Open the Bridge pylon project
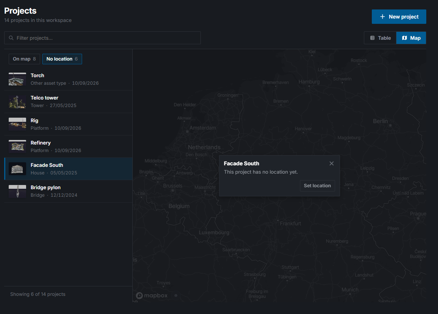 pyautogui.click(x=68, y=191)
